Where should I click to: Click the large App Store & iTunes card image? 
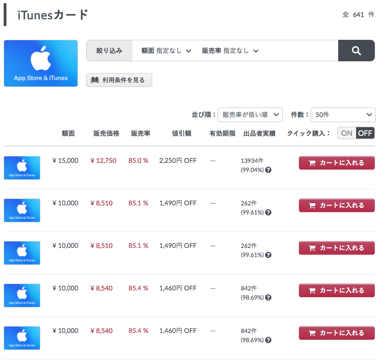pos(41,63)
